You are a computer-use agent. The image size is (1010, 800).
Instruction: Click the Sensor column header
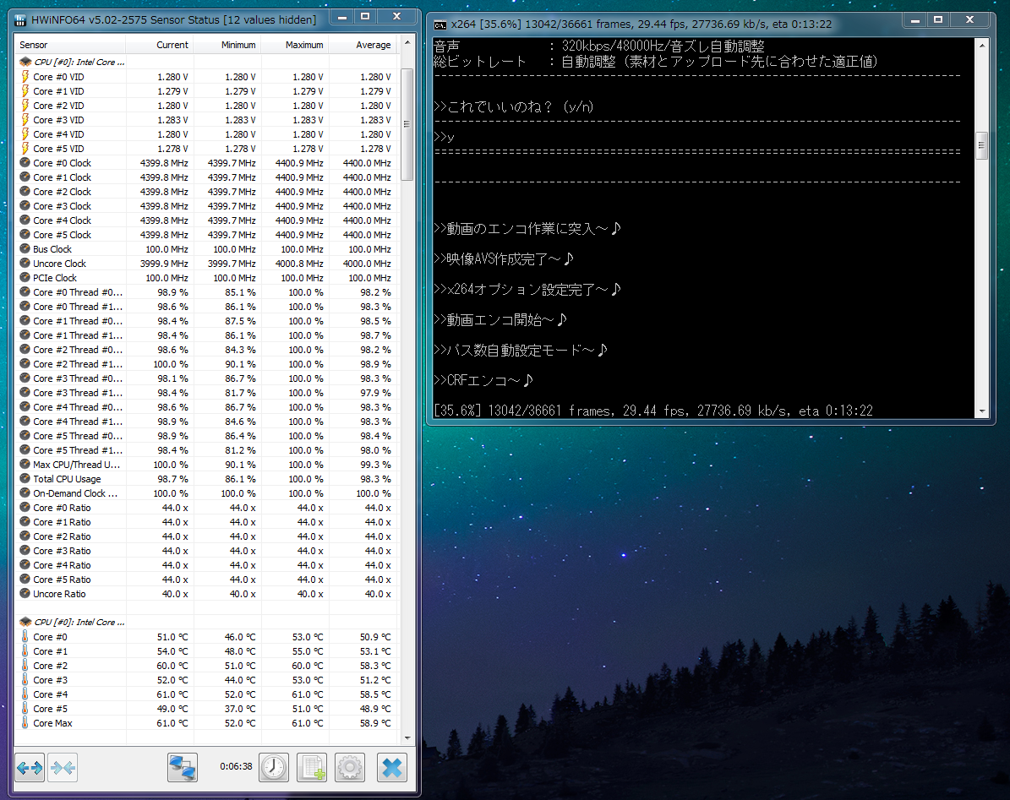pyautogui.click(x=70, y=45)
